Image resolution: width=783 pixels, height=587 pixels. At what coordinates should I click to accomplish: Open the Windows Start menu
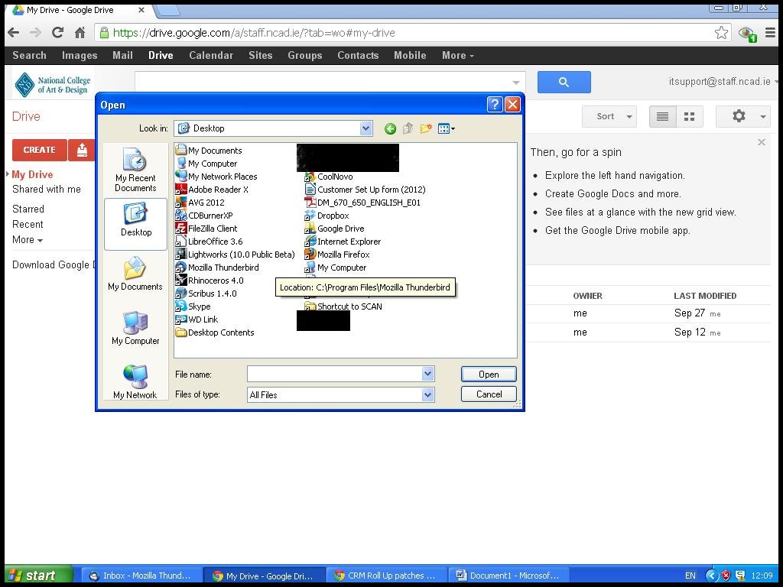(39, 575)
